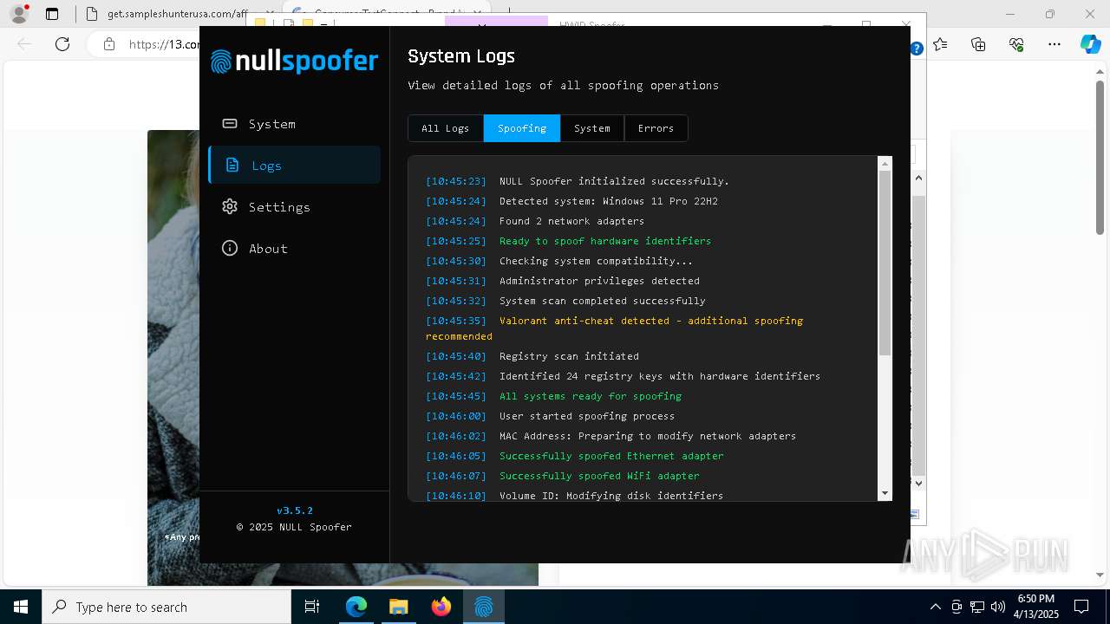Click taskbar search box
The width and height of the screenshot is (1110, 624).
pos(166,607)
